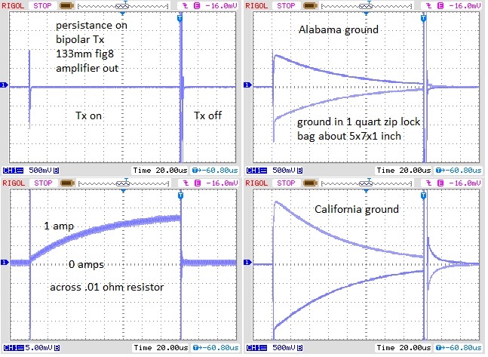Click T trigger marker in '1 amp' panel
This screenshot has height=357, width=488.
click(x=180, y=195)
